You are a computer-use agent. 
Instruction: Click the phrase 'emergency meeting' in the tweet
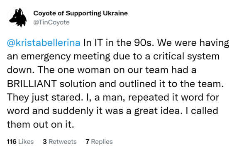(66, 57)
